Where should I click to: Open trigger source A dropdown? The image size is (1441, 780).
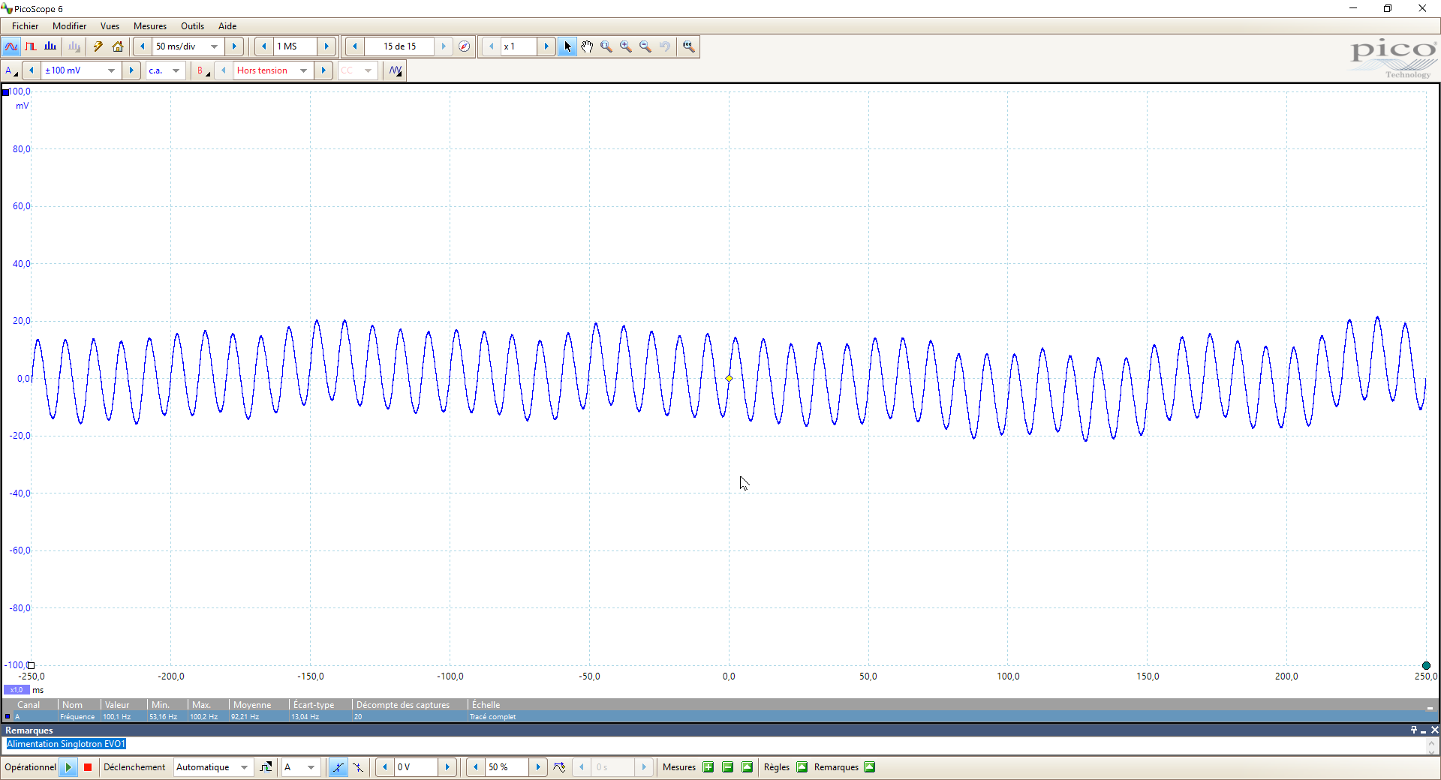(311, 767)
